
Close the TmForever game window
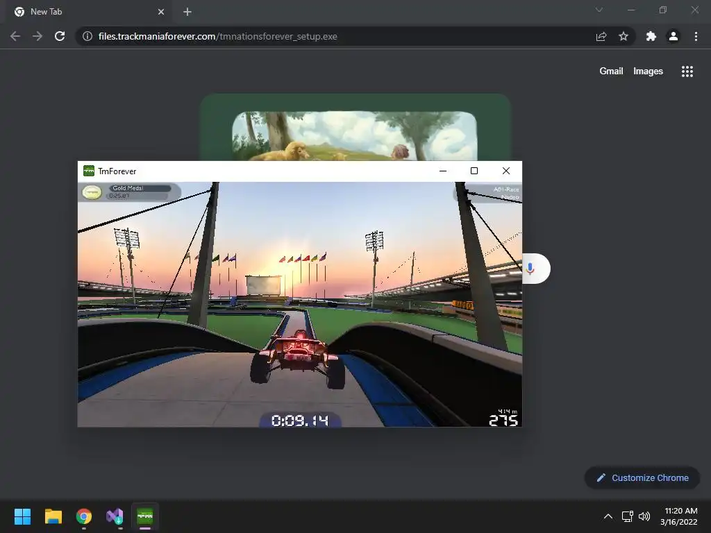click(506, 171)
